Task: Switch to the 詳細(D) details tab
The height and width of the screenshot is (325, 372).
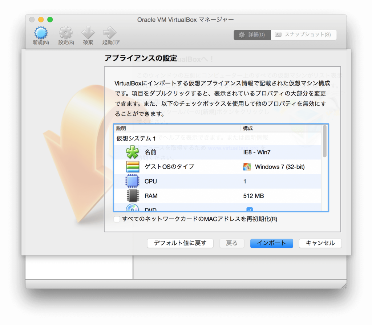Action: click(x=252, y=35)
